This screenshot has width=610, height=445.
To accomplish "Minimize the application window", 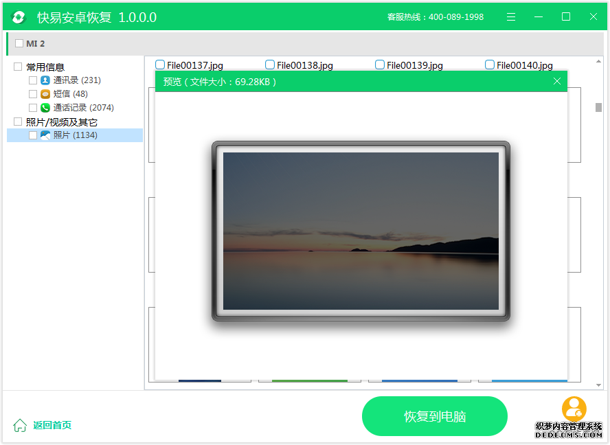I will 539,16.
